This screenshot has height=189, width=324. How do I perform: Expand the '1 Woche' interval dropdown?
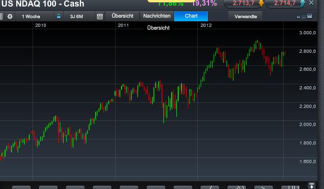[x=34, y=17]
